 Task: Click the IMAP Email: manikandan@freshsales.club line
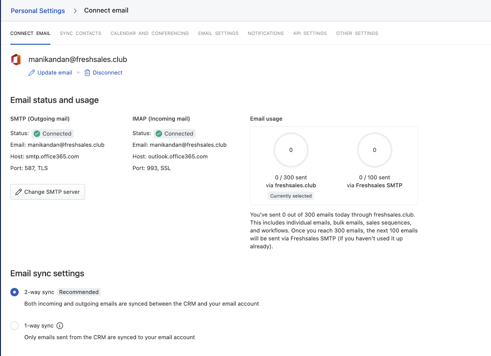[x=180, y=145]
